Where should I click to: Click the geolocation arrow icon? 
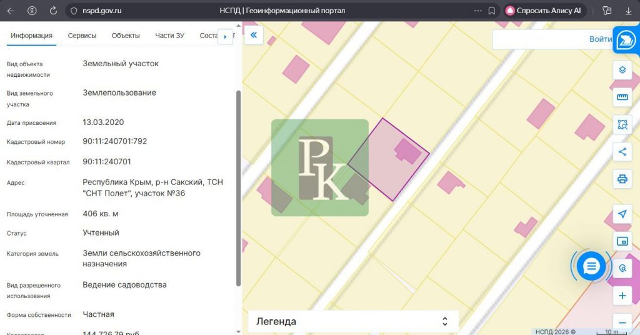[622, 214]
